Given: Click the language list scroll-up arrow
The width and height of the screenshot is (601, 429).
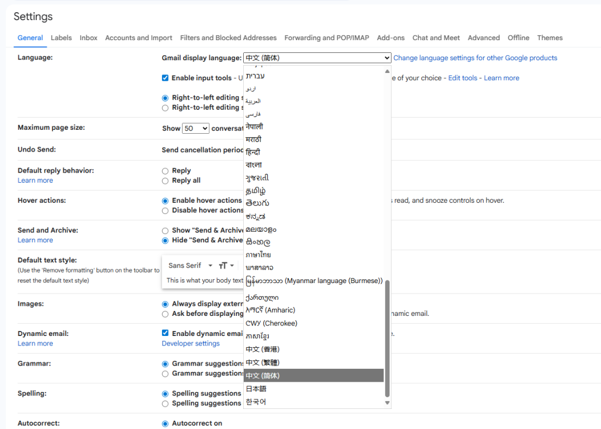Looking at the screenshot, I should click(x=387, y=71).
